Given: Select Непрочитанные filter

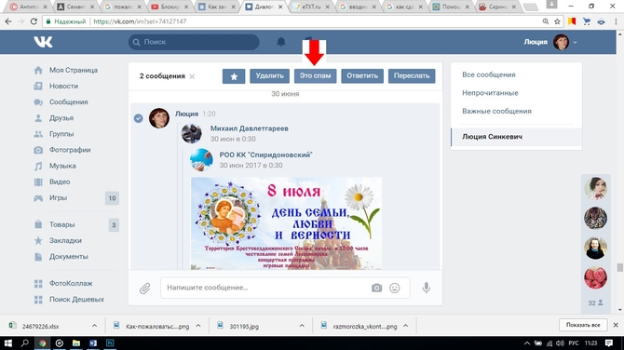Looking at the screenshot, I should coord(490,93).
